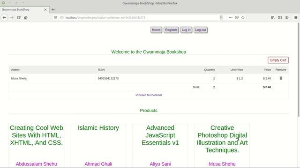
Task: Toggle reader view icon in address bar
Action: 221,18
